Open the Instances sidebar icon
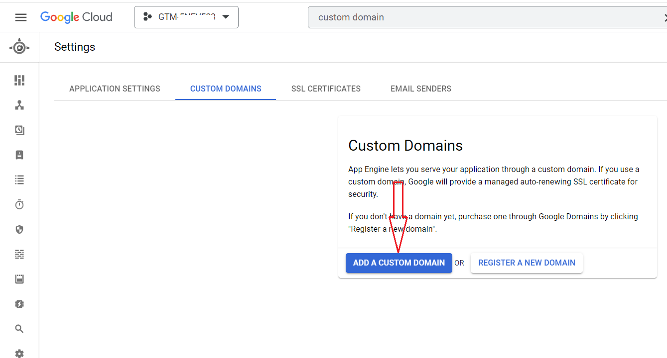The width and height of the screenshot is (667, 358). [x=19, y=155]
